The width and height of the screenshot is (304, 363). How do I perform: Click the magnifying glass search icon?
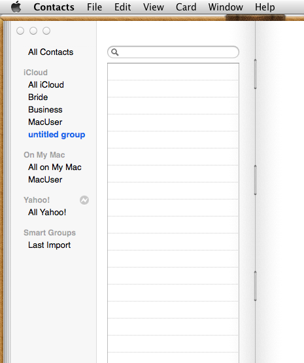coord(115,52)
